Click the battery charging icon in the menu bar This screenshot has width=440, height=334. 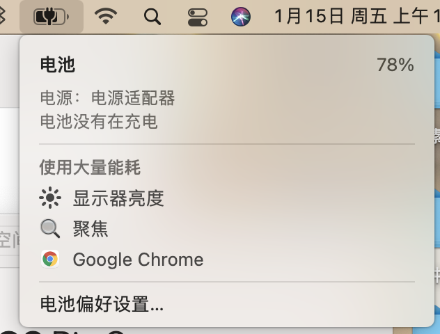point(52,16)
